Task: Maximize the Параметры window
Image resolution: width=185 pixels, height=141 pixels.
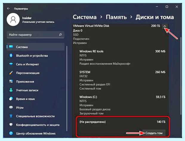Action: 167,7
